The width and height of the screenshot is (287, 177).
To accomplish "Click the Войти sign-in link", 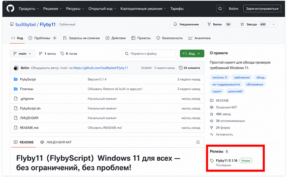I will (234, 9).
